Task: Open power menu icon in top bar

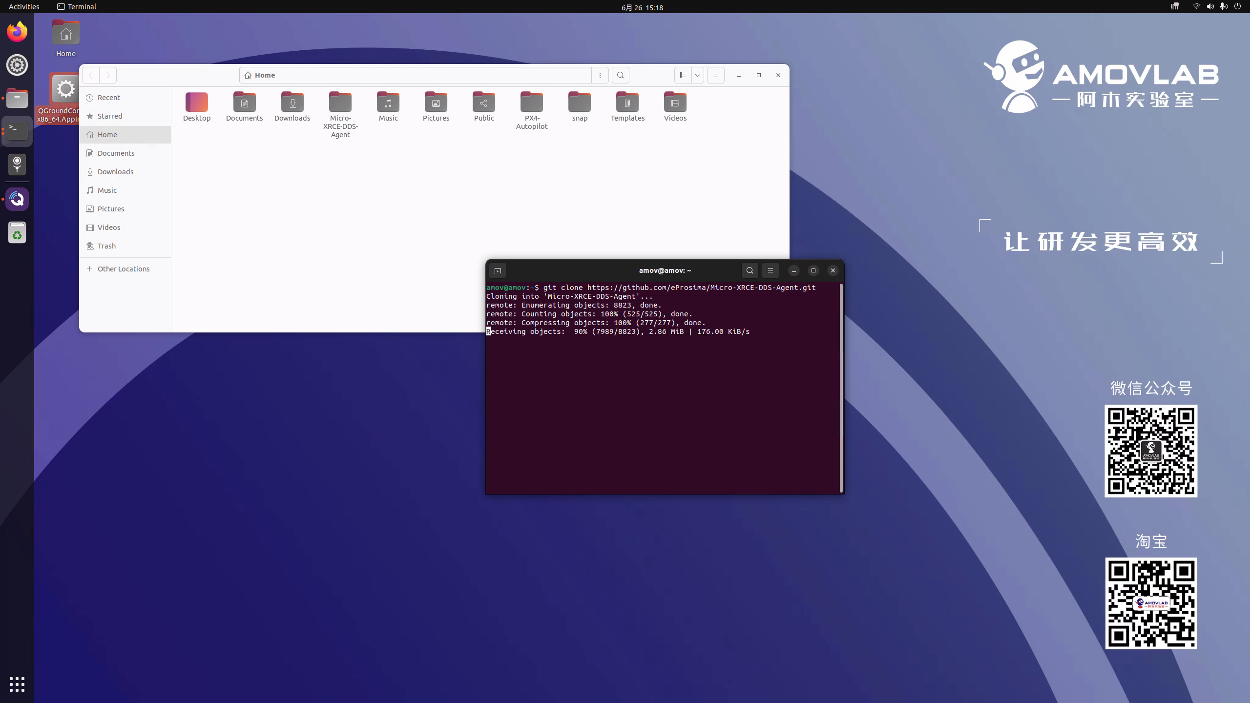Action: tap(1237, 7)
